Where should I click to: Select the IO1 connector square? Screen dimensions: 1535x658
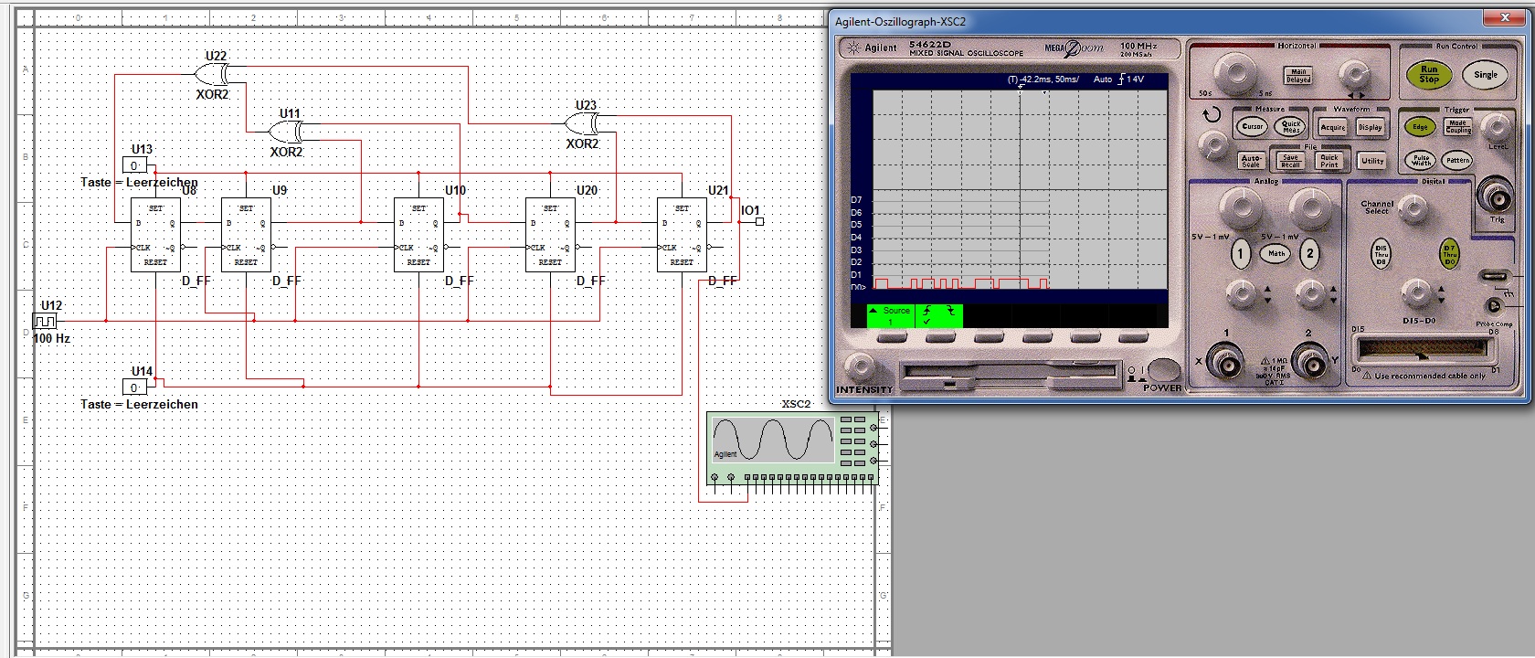(x=759, y=221)
